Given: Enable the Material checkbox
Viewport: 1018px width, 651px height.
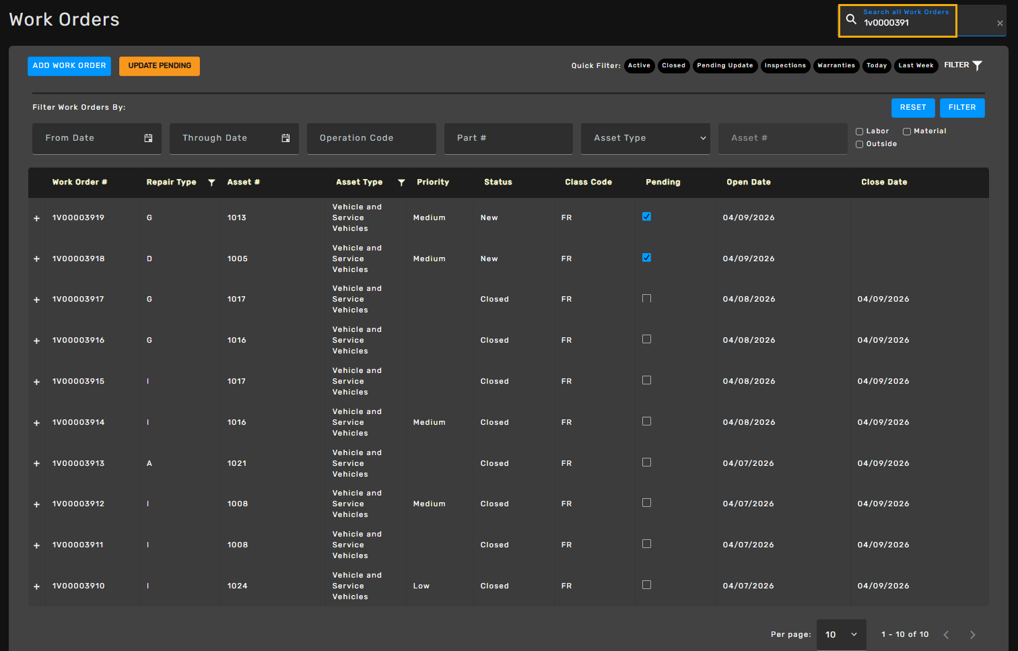Looking at the screenshot, I should coord(907,131).
